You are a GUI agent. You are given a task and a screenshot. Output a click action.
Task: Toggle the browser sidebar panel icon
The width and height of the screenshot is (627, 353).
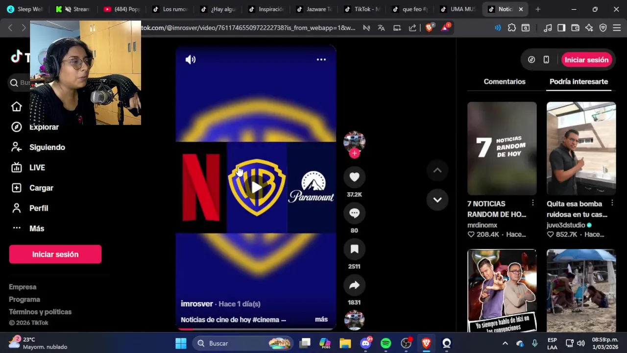click(561, 28)
